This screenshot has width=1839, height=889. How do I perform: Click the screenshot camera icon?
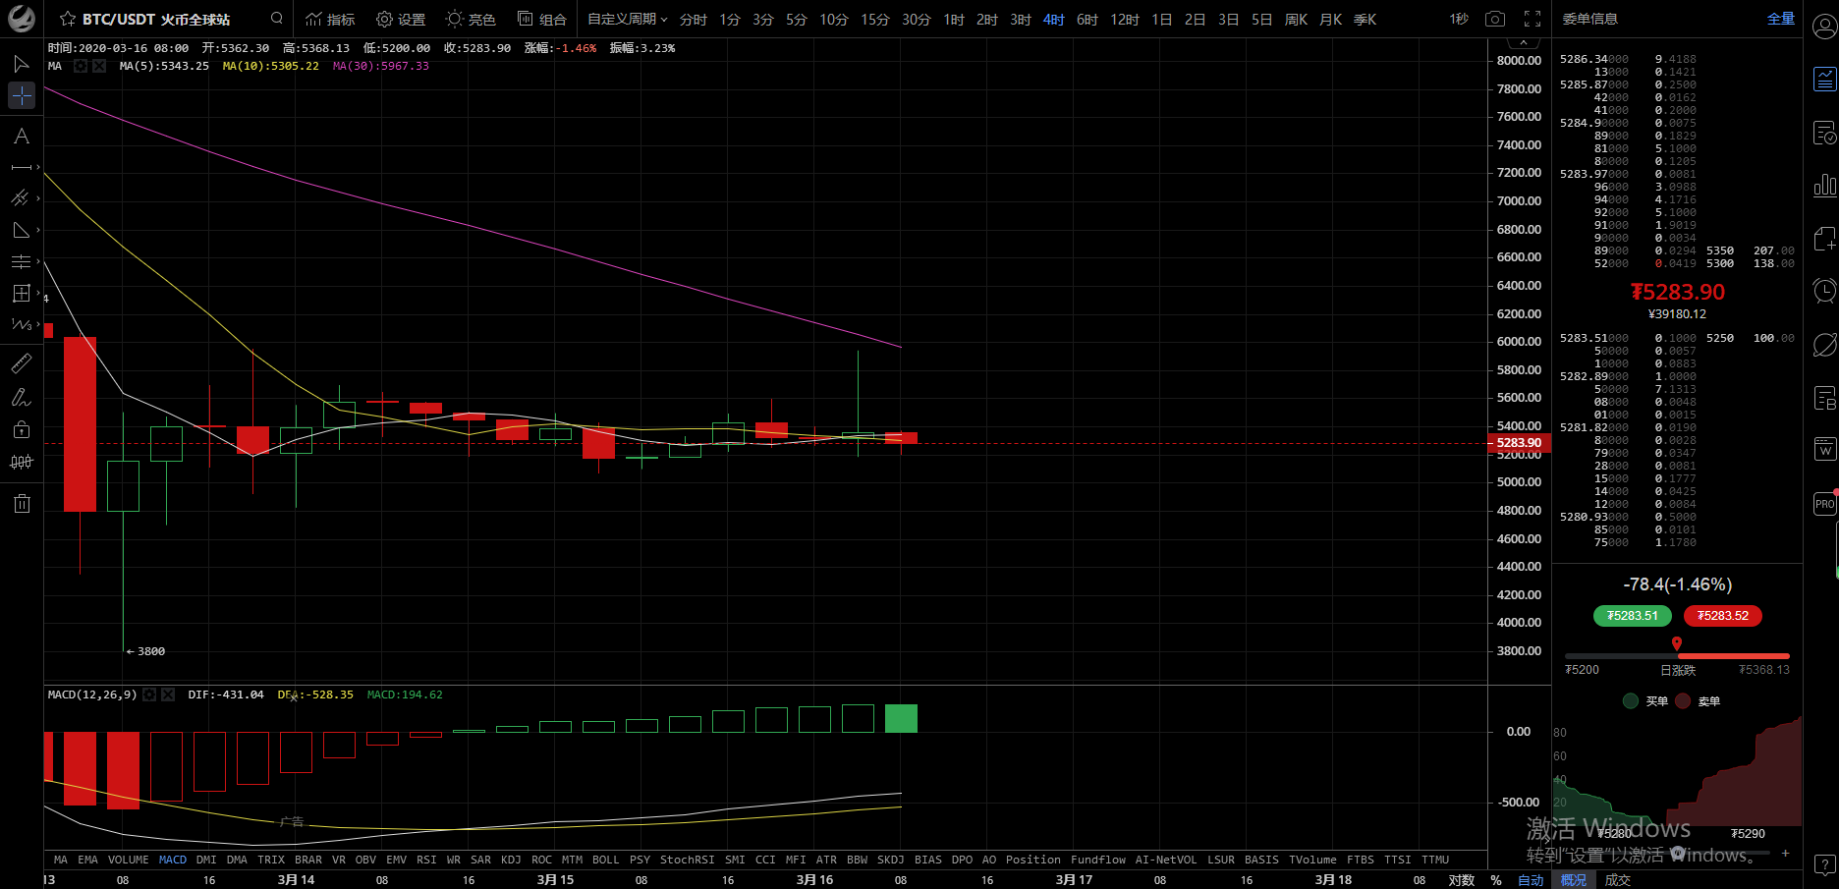1494,19
